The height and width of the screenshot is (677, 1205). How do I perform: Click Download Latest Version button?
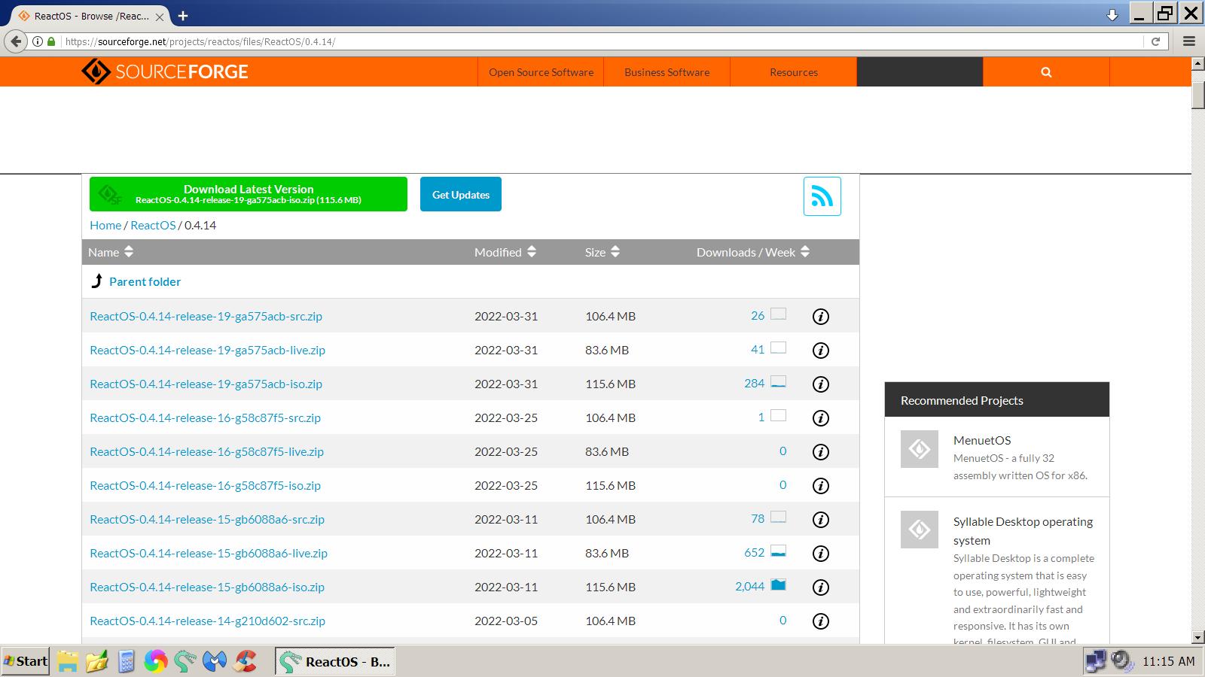[249, 194]
